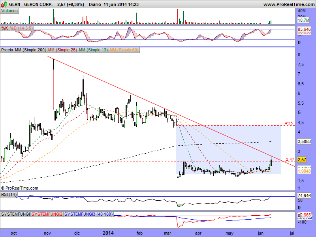Click the (+9,36%) change percentage text

[75, 4]
